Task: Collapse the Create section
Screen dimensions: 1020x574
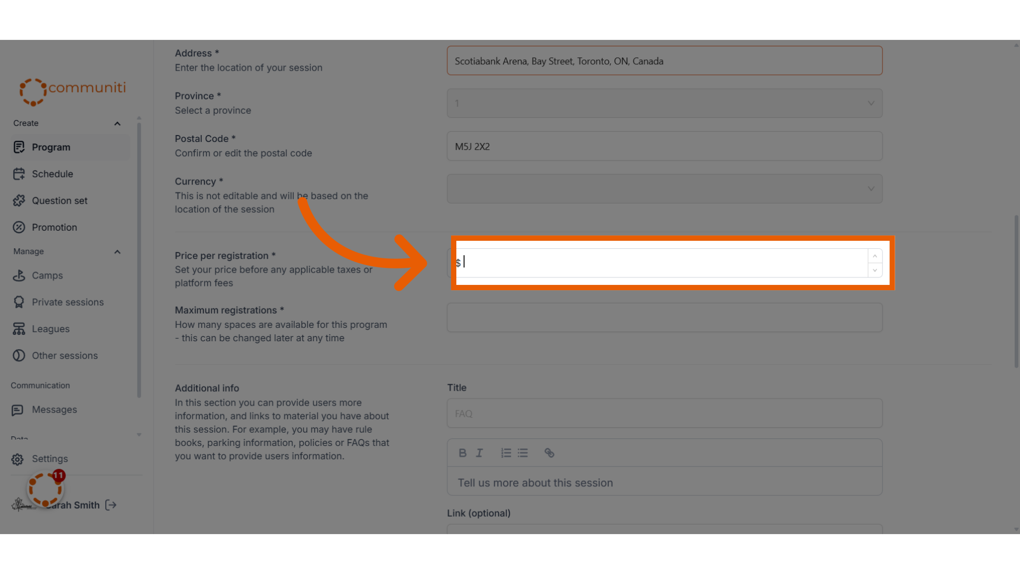Action: coord(117,123)
